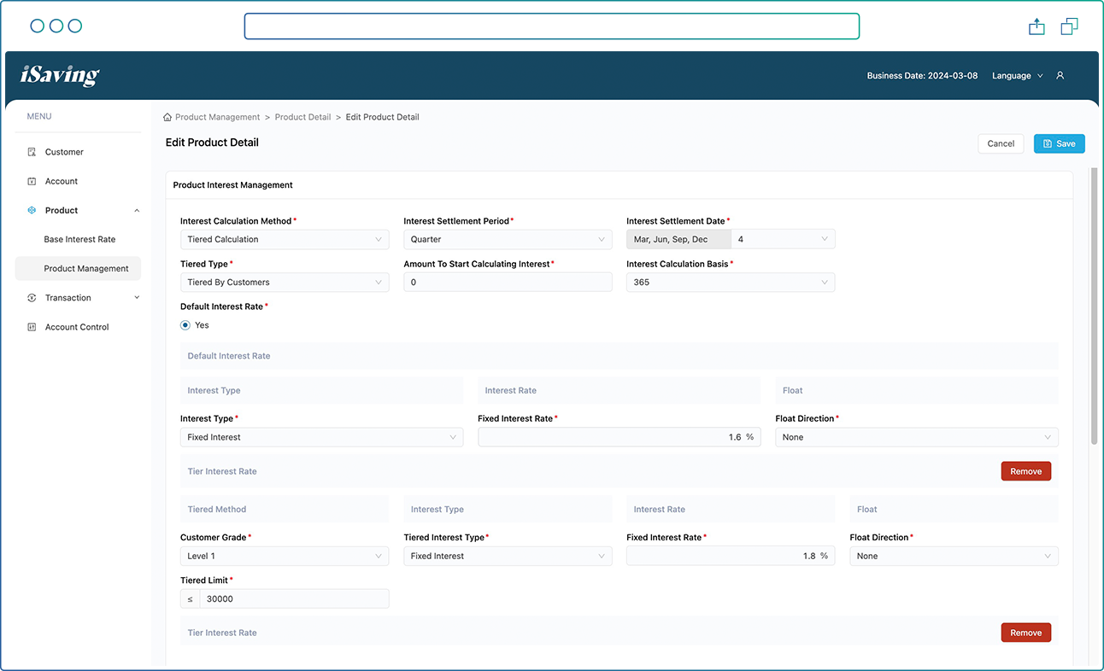The width and height of the screenshot is (1104, 671).
Task: Open the Language dropdown
Action: tap(1017, 76)
